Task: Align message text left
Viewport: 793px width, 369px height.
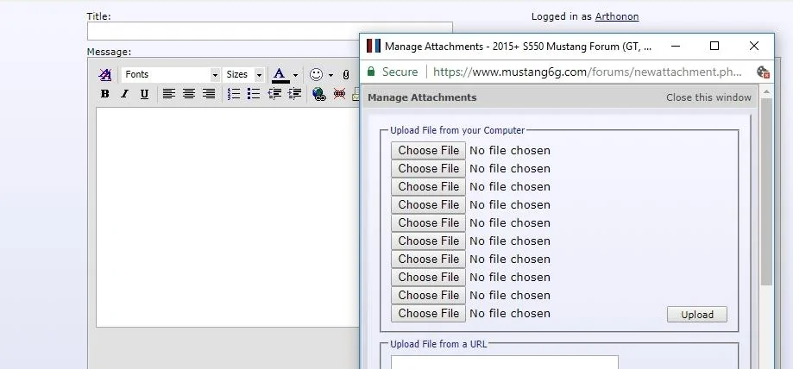Action: (168, 93)
